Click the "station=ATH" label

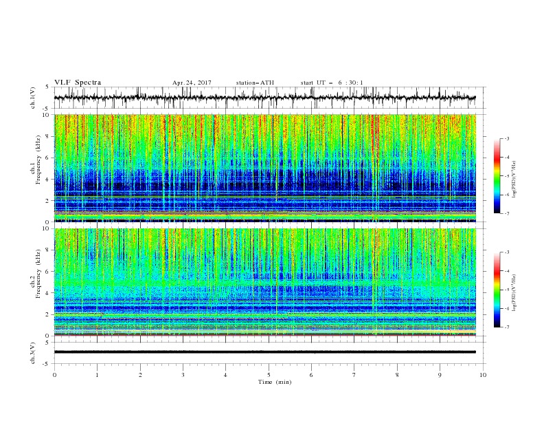pyautogui.click(x=255, y=83)
